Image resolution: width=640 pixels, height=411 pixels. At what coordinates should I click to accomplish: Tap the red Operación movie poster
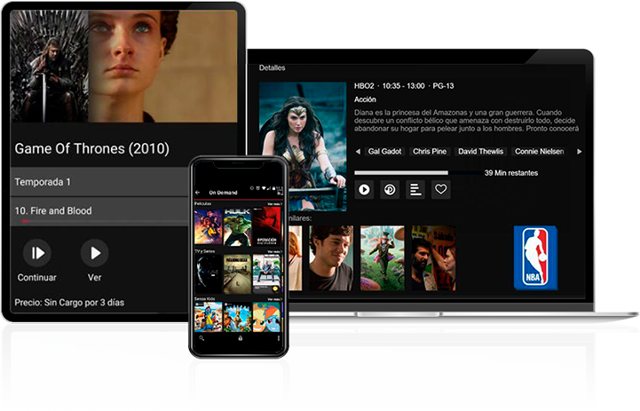point(266,226)
